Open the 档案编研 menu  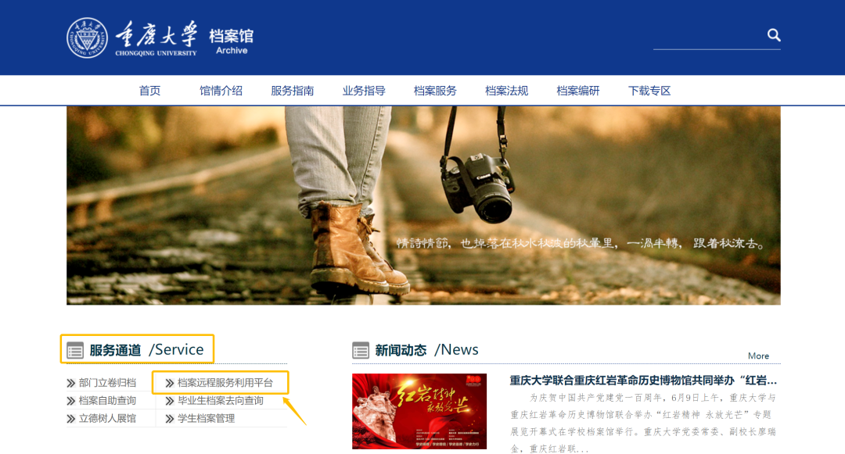(x=577, y=91)
